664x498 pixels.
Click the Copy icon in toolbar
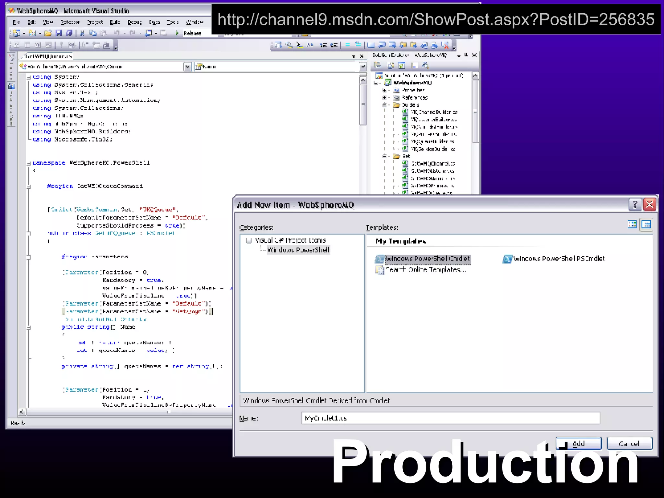(x=93, y=33)
